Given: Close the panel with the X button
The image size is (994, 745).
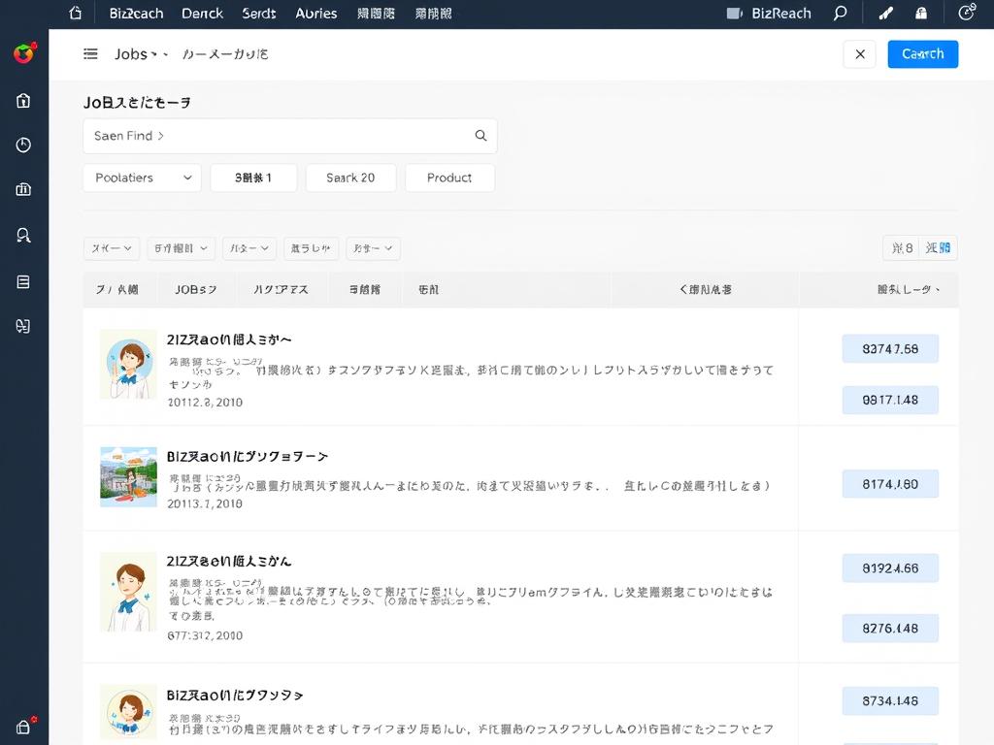Looking at the screenshot, I should pos(860,54).
